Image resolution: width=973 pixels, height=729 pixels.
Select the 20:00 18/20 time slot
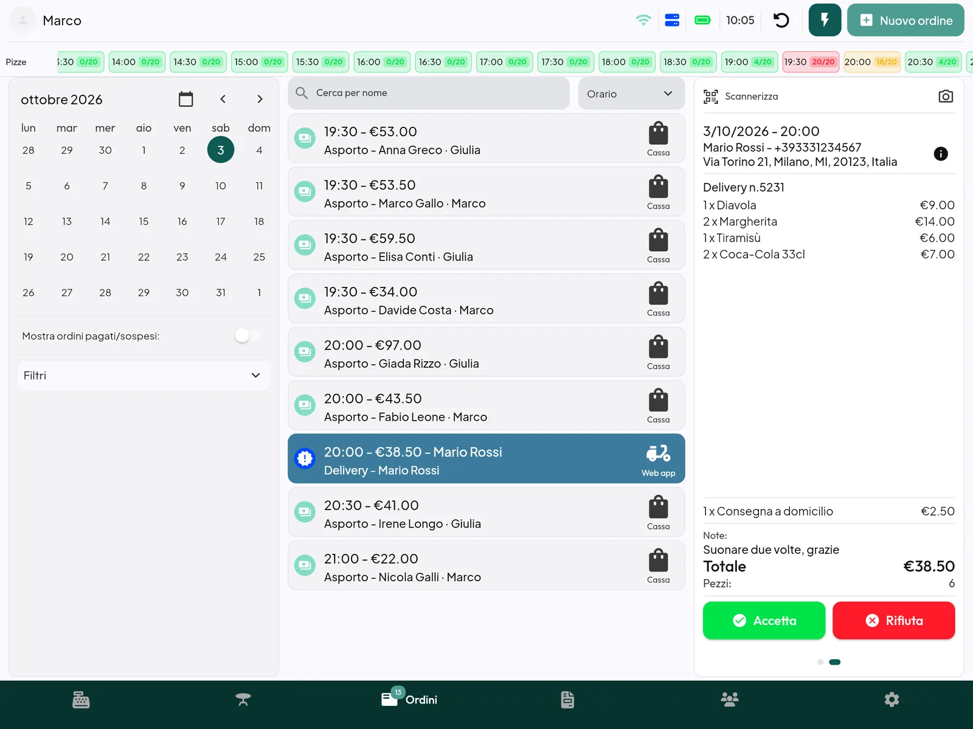click(x=871, y=62)
